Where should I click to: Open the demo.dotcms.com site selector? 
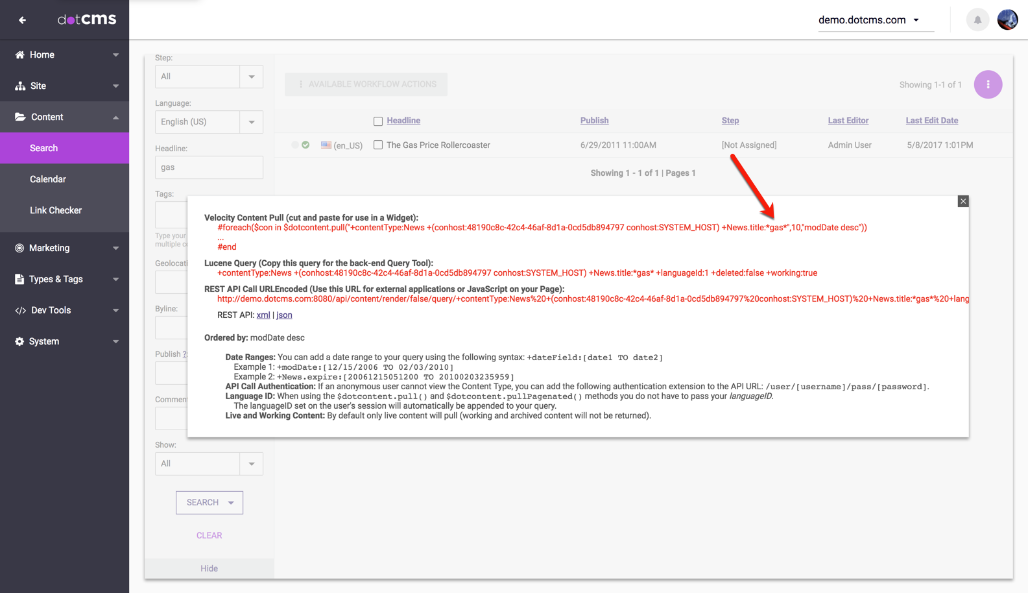tap(868, 20)
